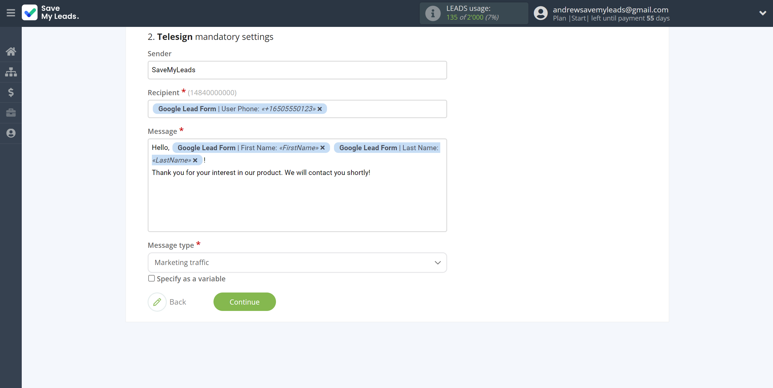The width and height of the screenshot is (773, 388).
Task: Click the account avatar icon
Action: point(540,13)
